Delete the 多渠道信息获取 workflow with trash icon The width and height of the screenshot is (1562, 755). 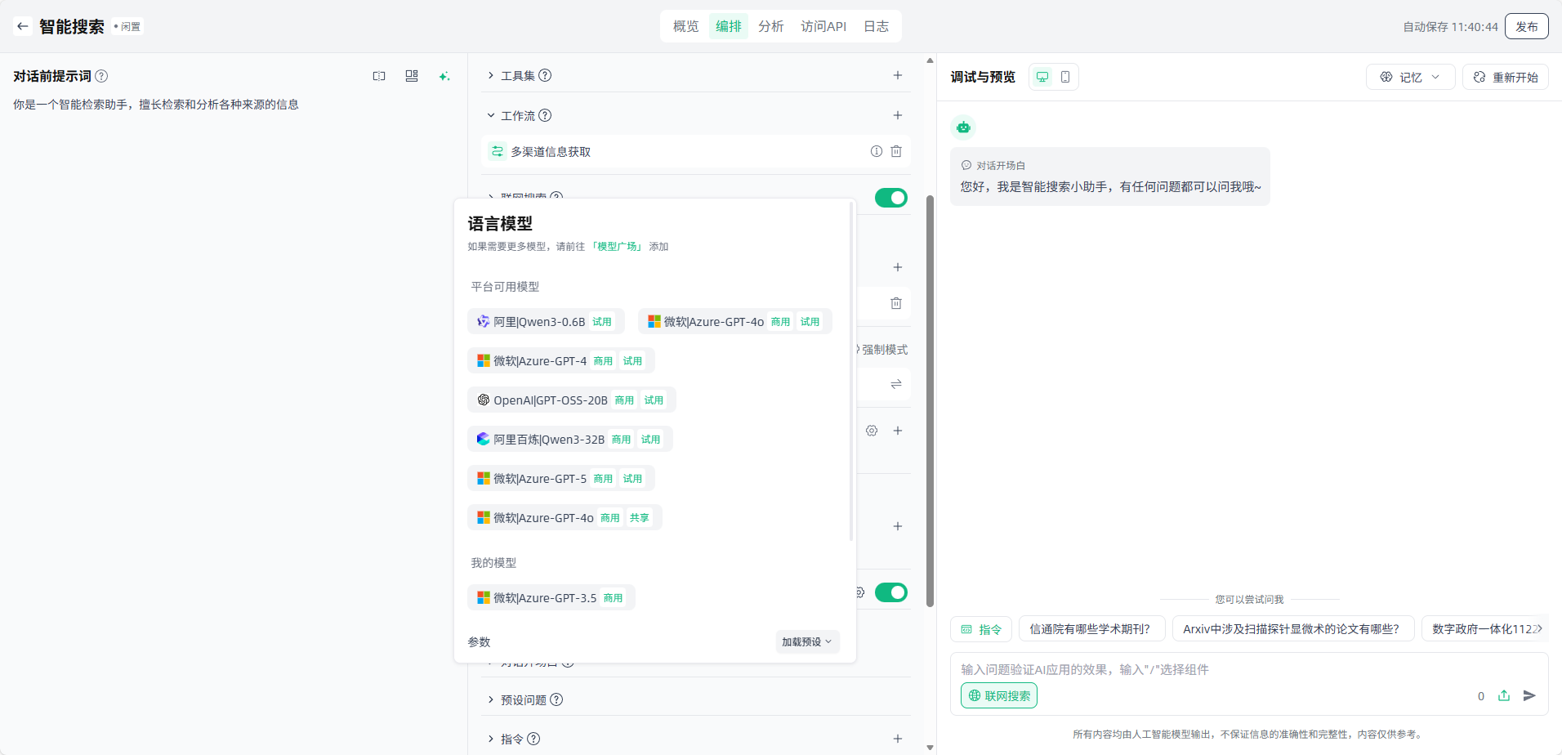[x=896, y=151]
